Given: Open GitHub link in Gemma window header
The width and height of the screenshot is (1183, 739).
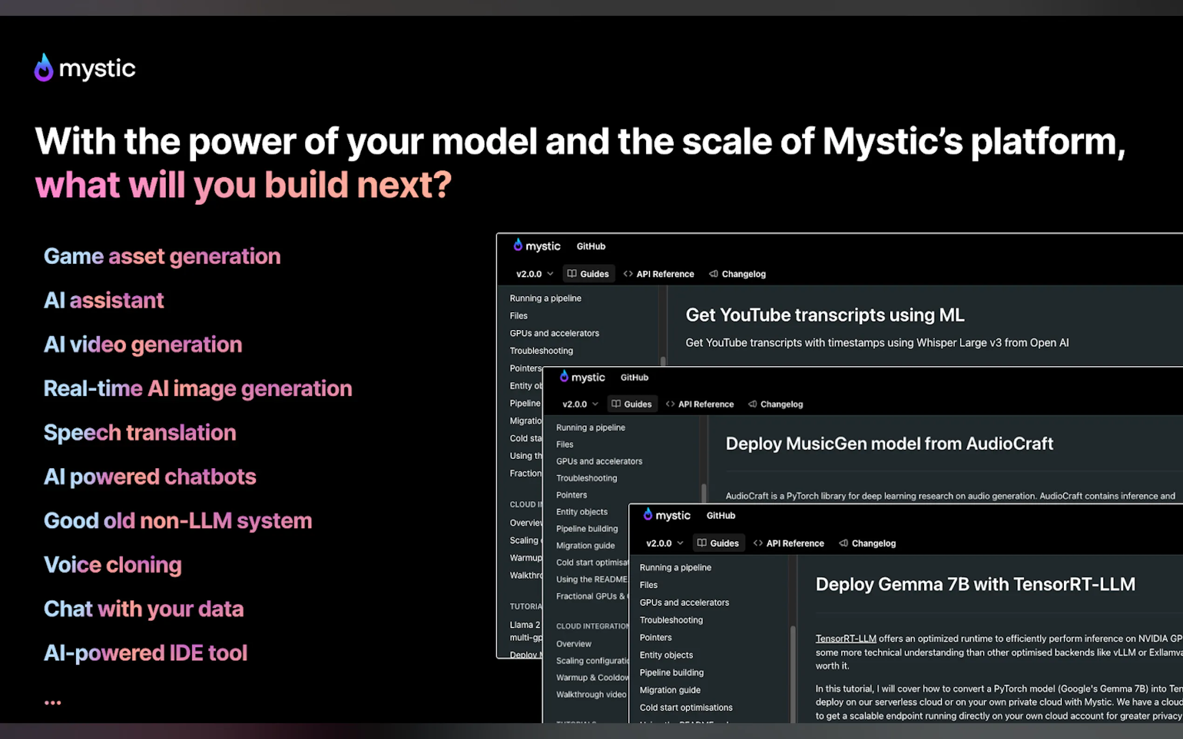Looking at the screenshot, I should coord(721,516).
